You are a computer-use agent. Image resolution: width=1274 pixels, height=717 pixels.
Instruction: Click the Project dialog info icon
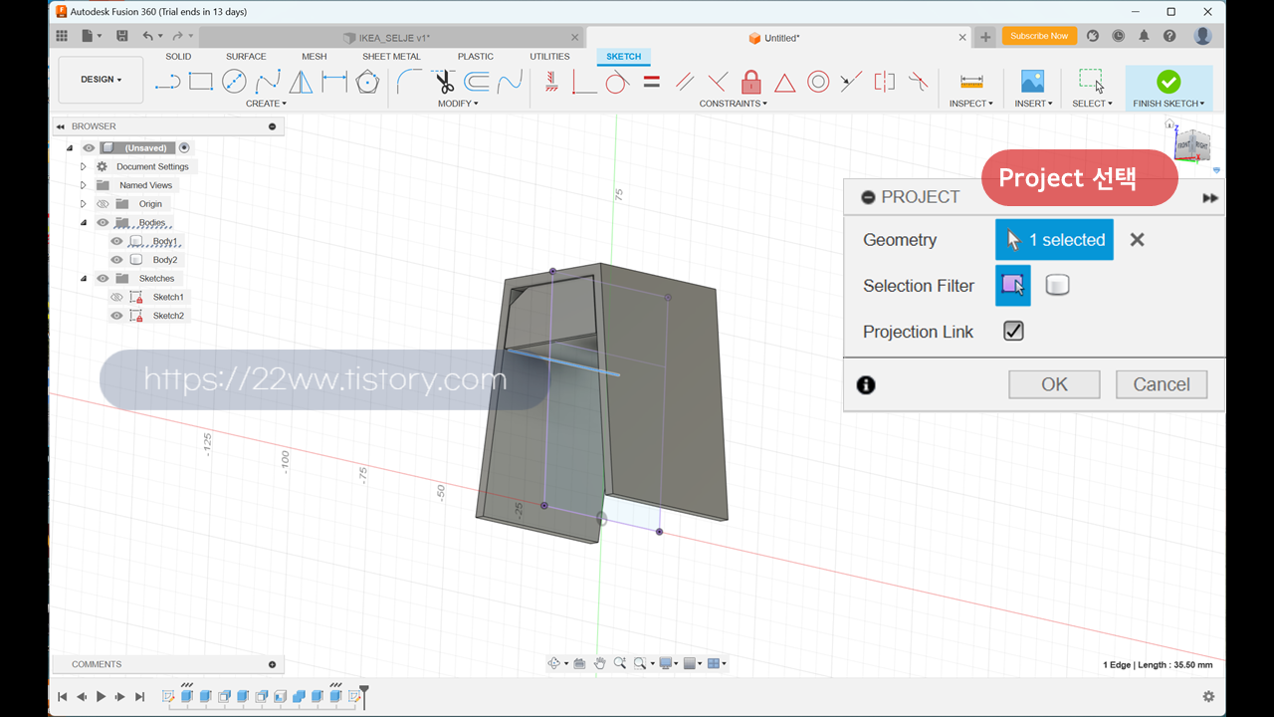(x=866, y=384)
